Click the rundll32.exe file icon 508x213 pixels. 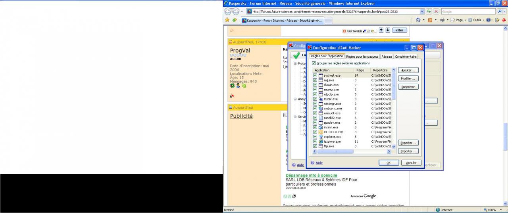(321, 118)
